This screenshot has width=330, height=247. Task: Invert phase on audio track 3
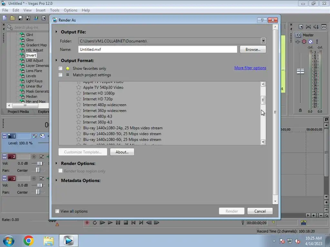[42, 178]
